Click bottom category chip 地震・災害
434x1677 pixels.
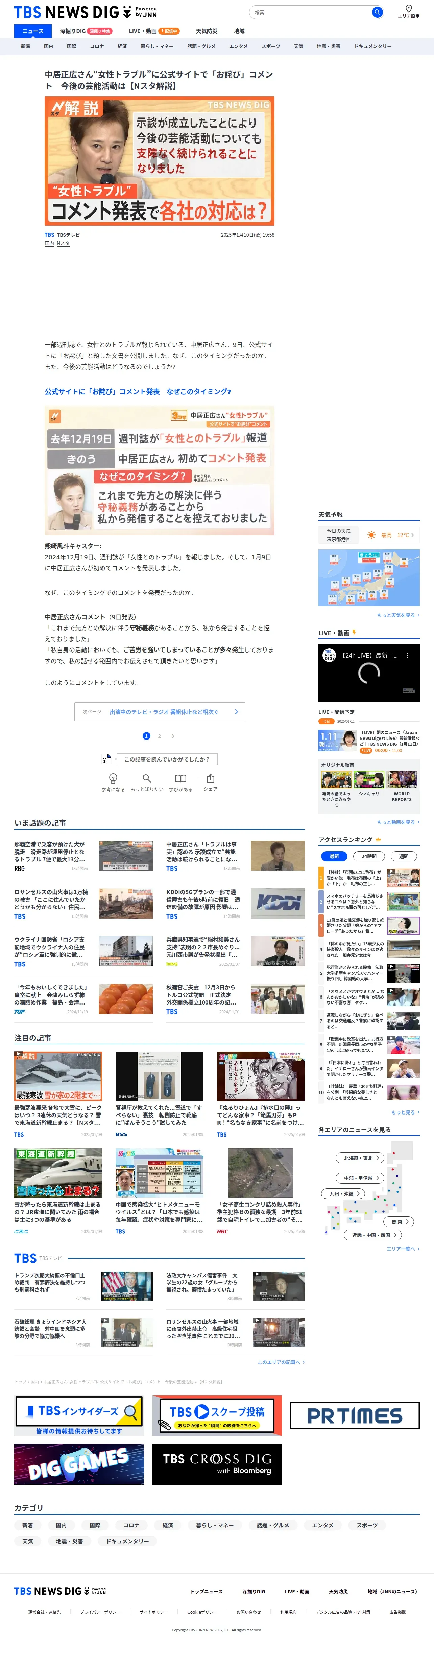tap(69, 1541)
